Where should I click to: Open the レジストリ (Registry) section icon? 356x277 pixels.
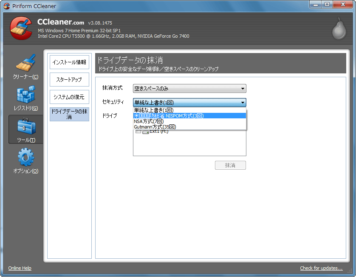[x=25, y=95]
